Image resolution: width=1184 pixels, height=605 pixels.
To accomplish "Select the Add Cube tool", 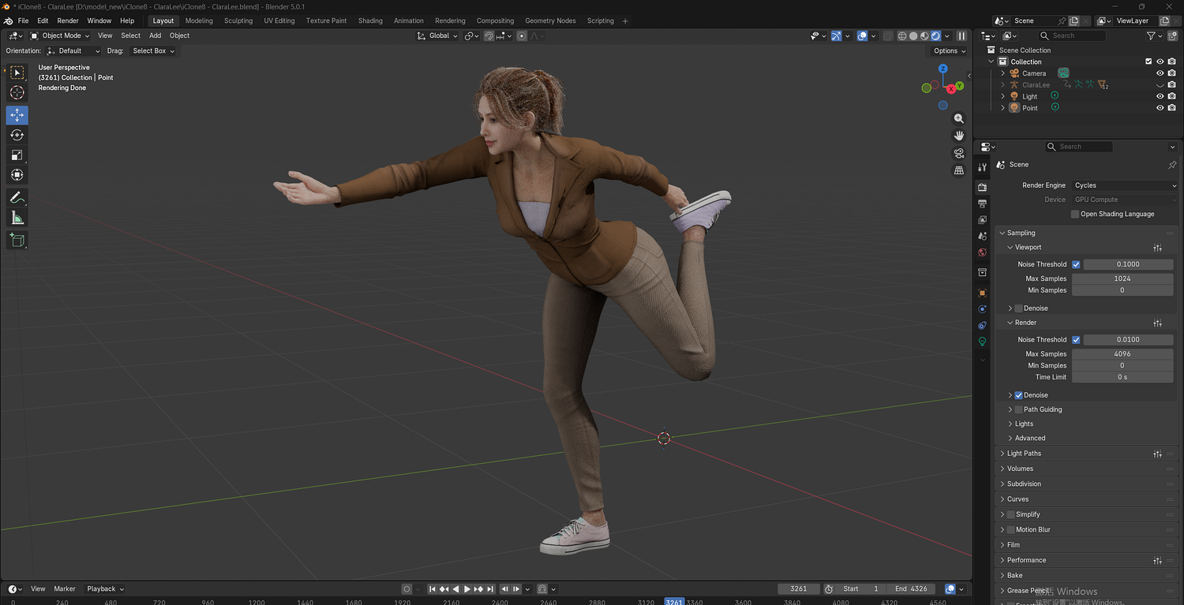I will [17, 240].
